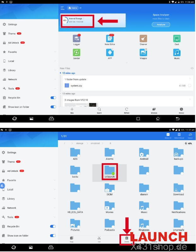Expand the tool grid with down arrow
The width and height of the screenshot is (196, 252).
tap(127, 63)
